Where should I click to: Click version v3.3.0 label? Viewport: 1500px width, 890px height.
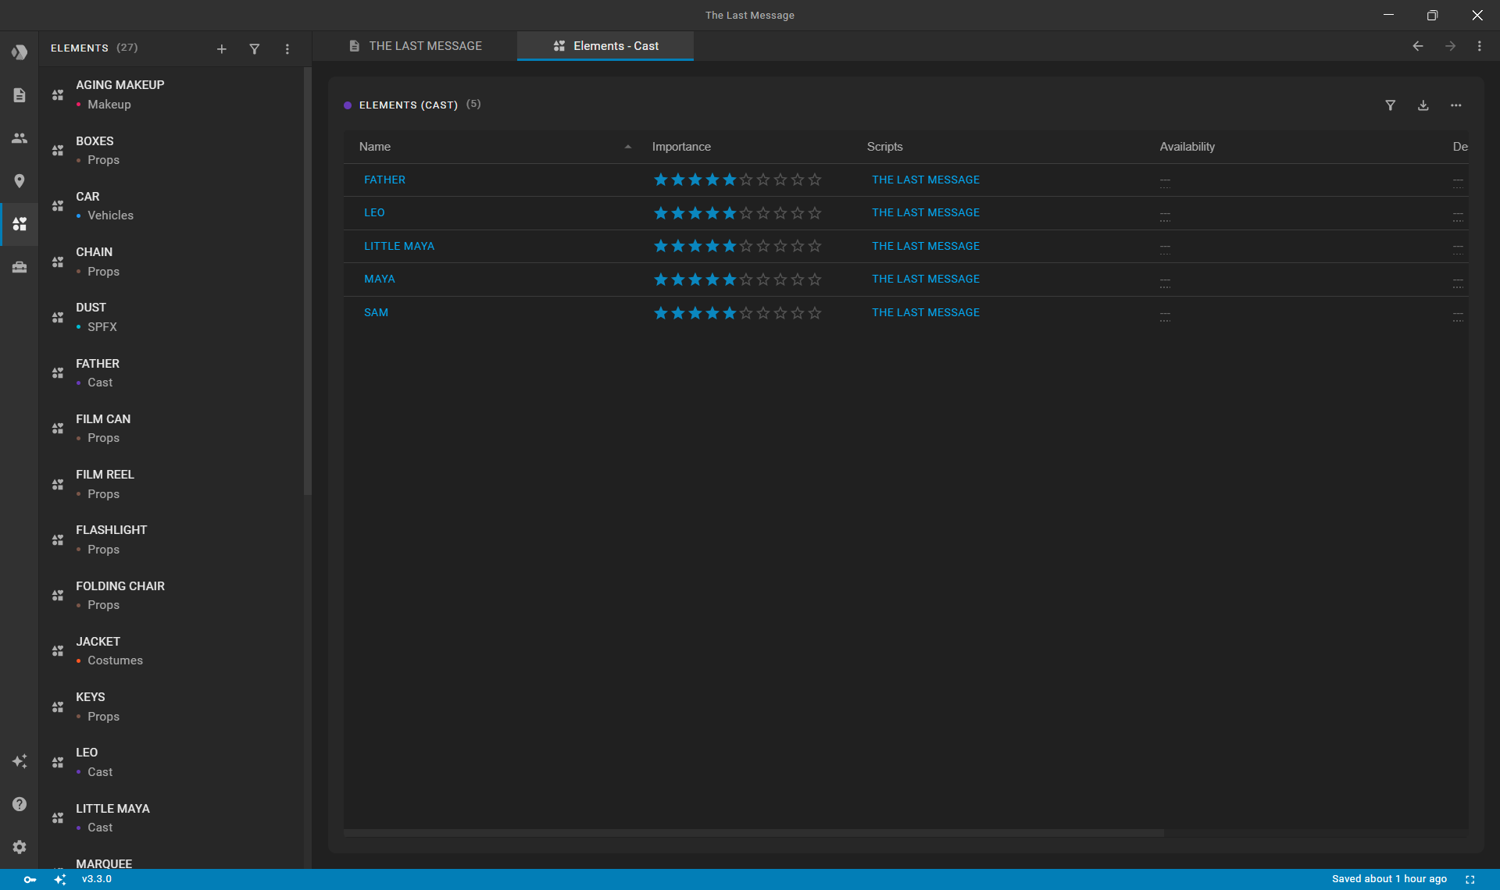[x=97, y=880]
